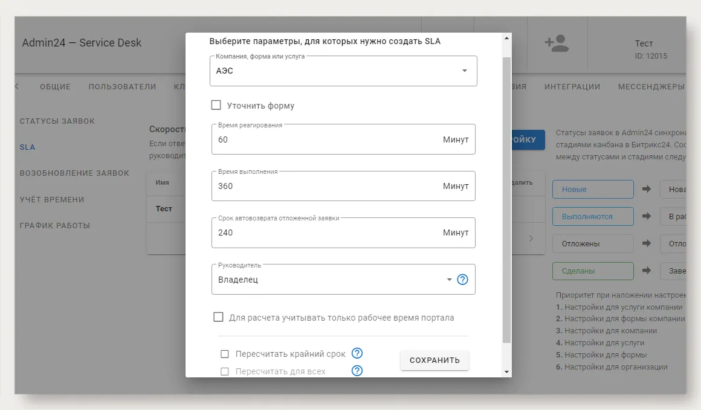This screenshot has width=701, height=410.
Task: Open Учёт времени section
Action: 52,200
